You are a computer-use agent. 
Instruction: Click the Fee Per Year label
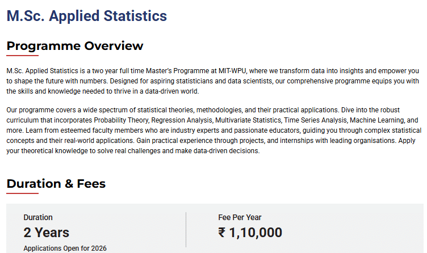pos(240,217)
